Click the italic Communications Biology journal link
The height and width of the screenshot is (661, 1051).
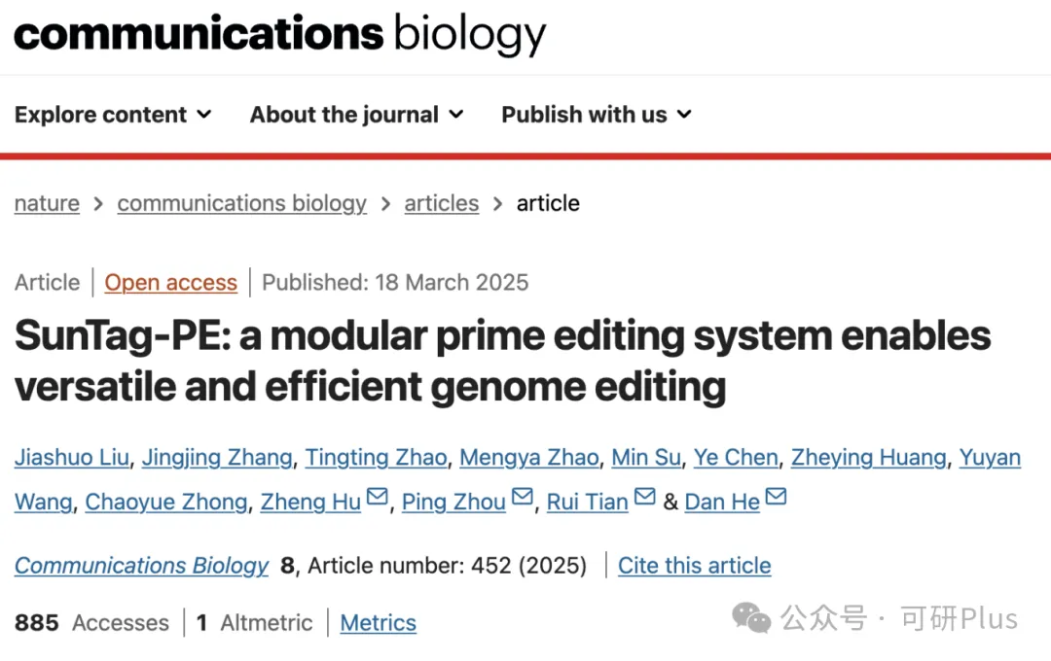pyautogui.click(x=141, y=566)
